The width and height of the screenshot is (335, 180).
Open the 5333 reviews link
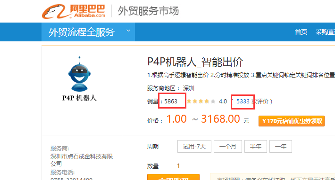click(x=243, y=102)
